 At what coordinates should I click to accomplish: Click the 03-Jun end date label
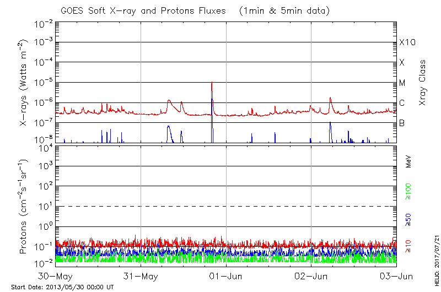pos(396,275)
